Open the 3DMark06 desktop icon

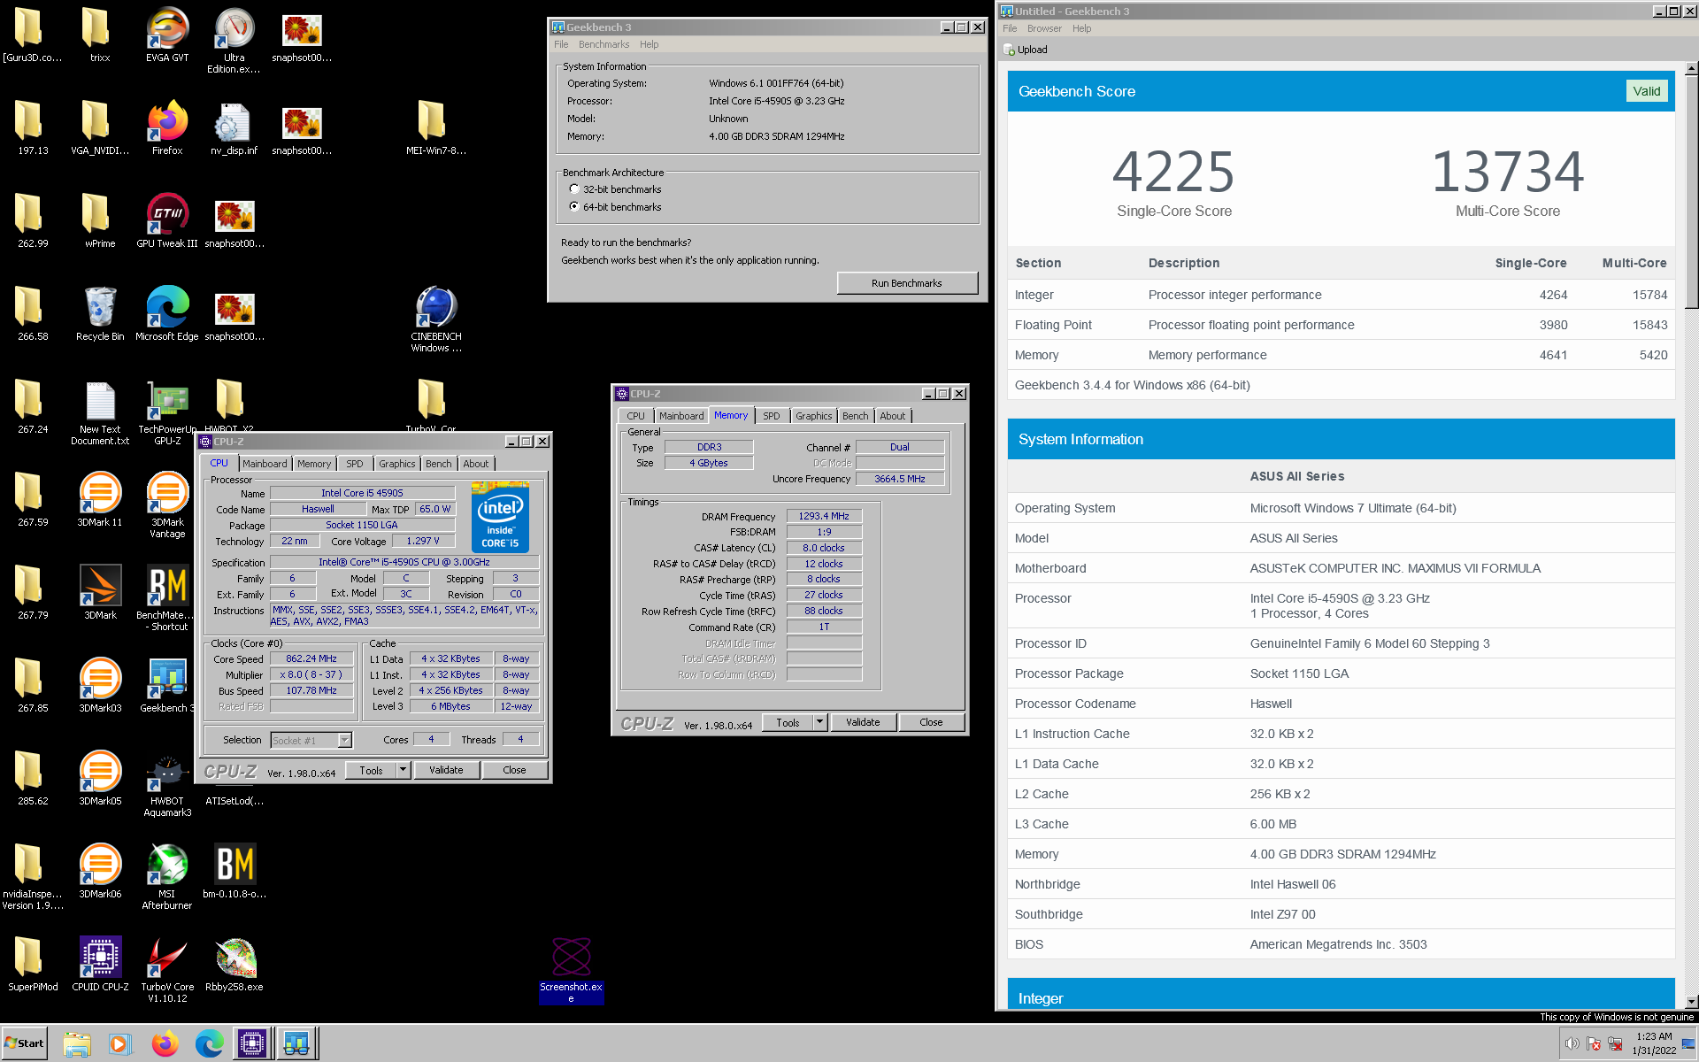(100, 872)
